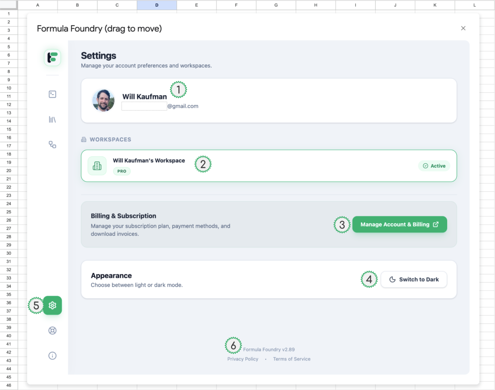Open the Terms of Service link
This screenshot has width=495, height=390.
(x=291, y=359)
